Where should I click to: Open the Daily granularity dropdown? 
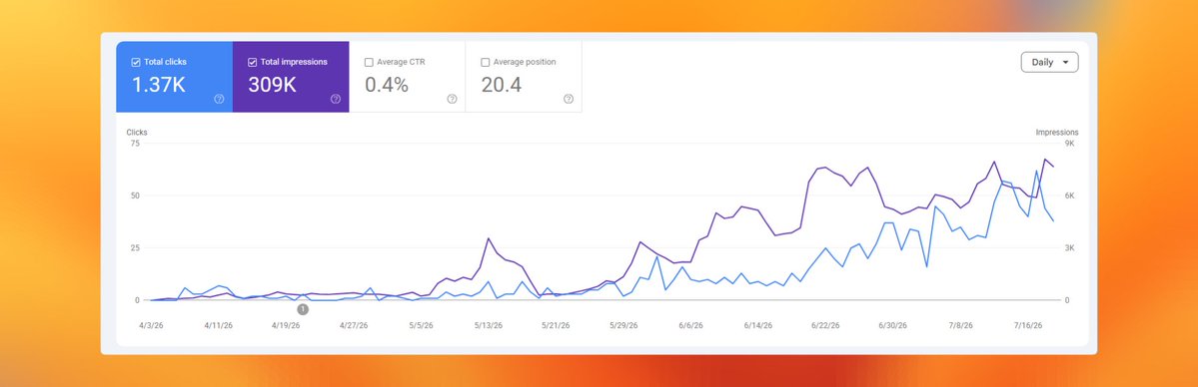pyautogui.click(x=1050, y=63)
